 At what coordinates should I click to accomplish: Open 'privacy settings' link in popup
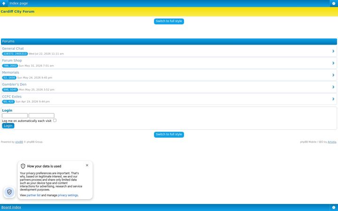coord(68,195)
